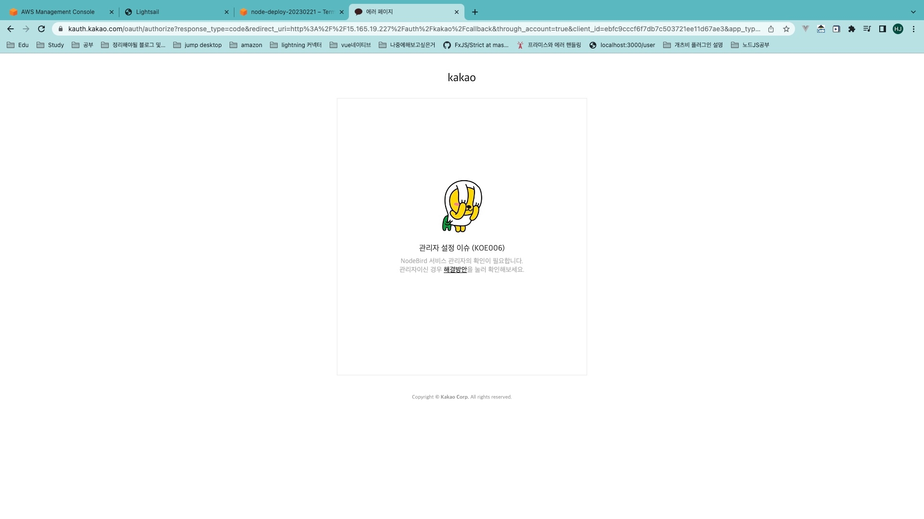Bookmark this page with star icon

tap(786, 29)
